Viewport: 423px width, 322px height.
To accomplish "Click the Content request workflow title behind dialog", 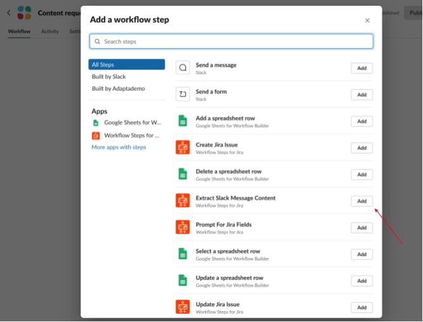I will 59,13.
